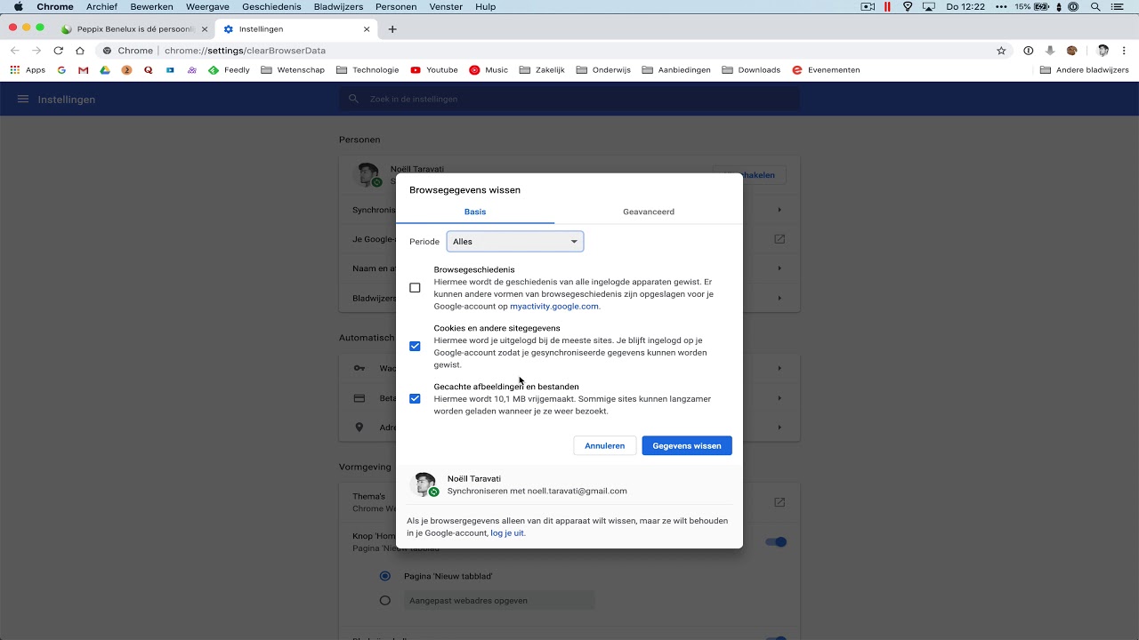Open the Chrome three-dot menu
This screenshot has height=640, width=1139.
click(1125, 51)
